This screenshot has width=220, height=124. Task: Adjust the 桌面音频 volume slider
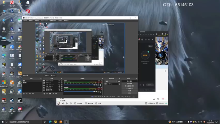pos(79,92)
